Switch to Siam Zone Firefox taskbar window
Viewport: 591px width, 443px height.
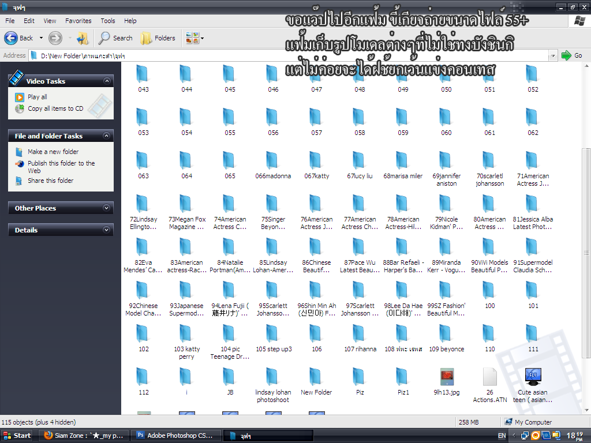(x=83, y=436)
